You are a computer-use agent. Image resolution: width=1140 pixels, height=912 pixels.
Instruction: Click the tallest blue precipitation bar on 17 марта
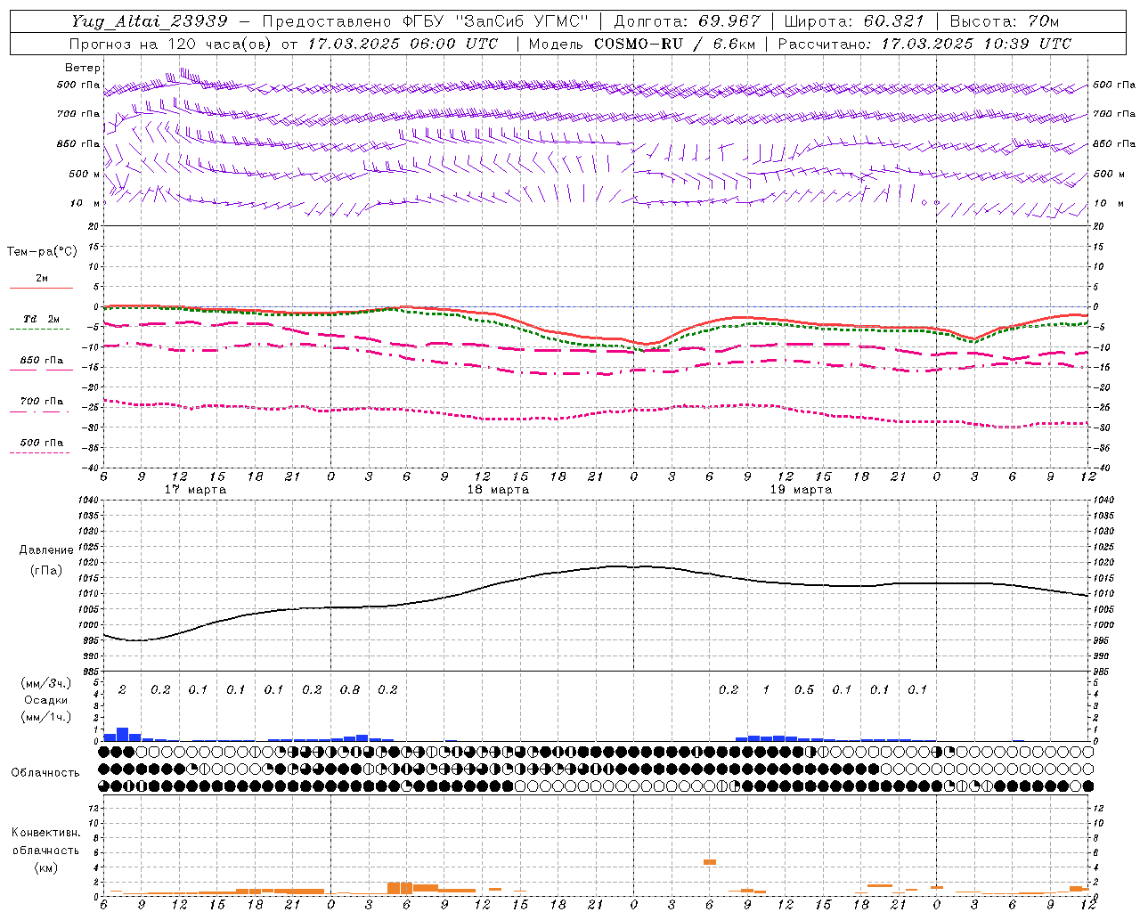point(123,734)
